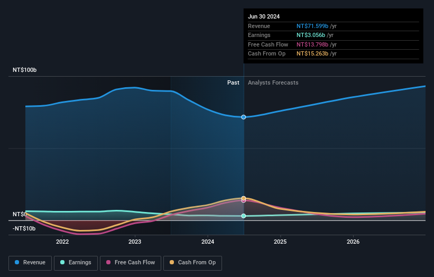Viewport: 434px width, 277px height.
Task: Select the 2025 x-axis label
Action: (280, 242)
